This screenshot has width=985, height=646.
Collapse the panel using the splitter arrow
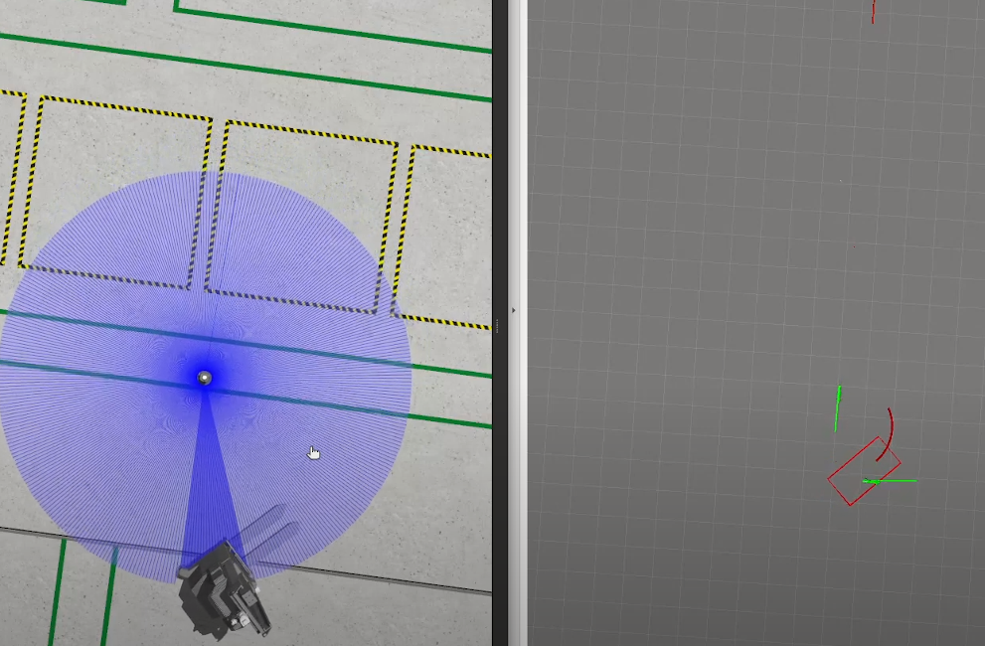[514, 310]
